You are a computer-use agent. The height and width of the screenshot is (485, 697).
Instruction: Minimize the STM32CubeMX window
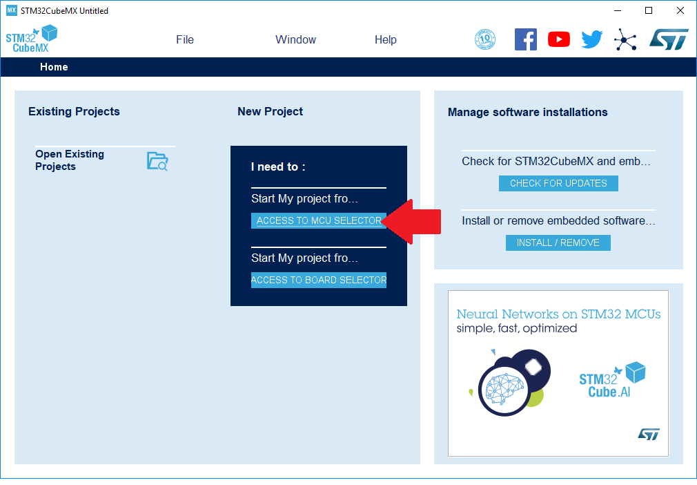point(618,10)
